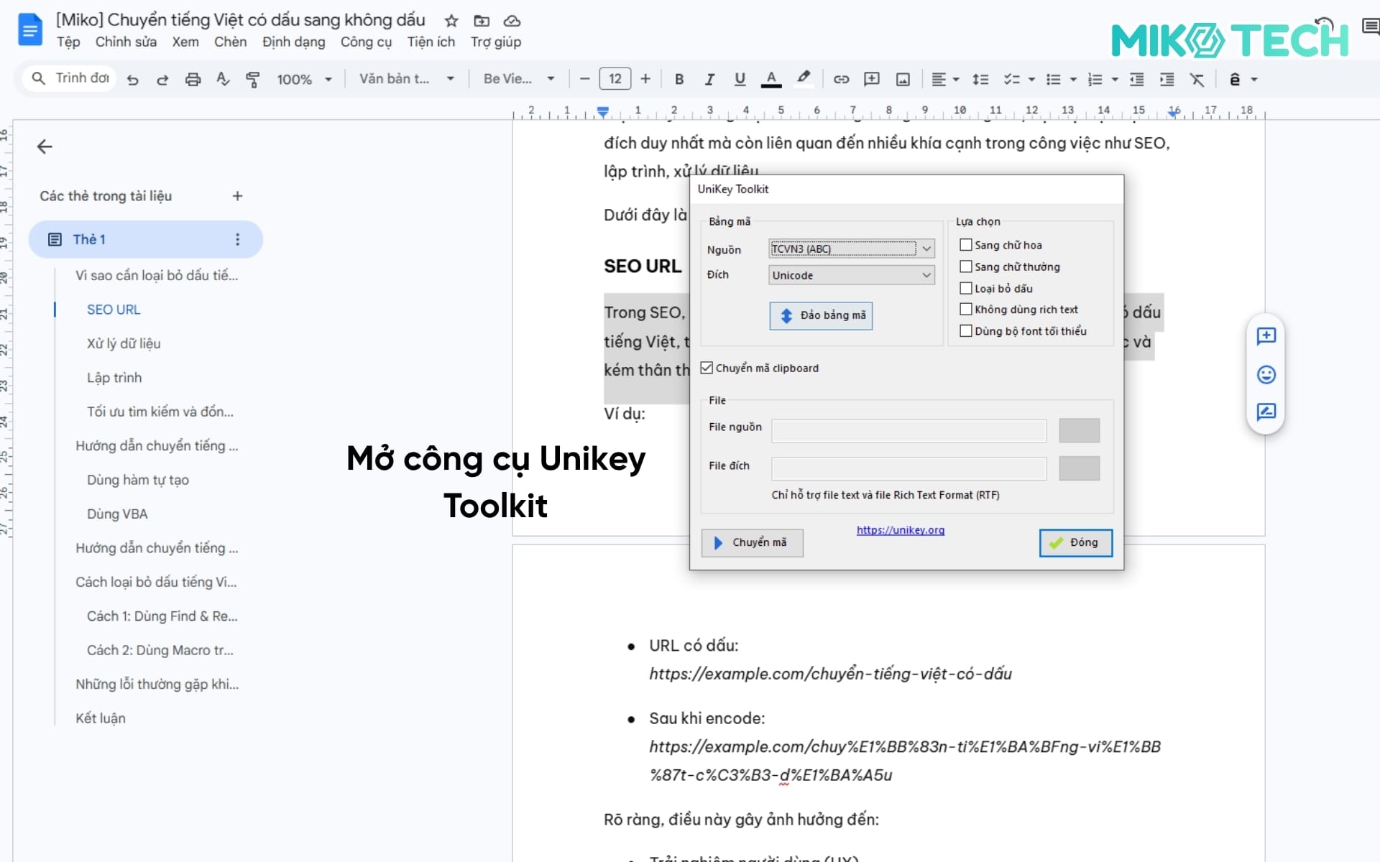Add a comment from toolbar
The image size is (1380, 862).
click(x=872, y=80)
